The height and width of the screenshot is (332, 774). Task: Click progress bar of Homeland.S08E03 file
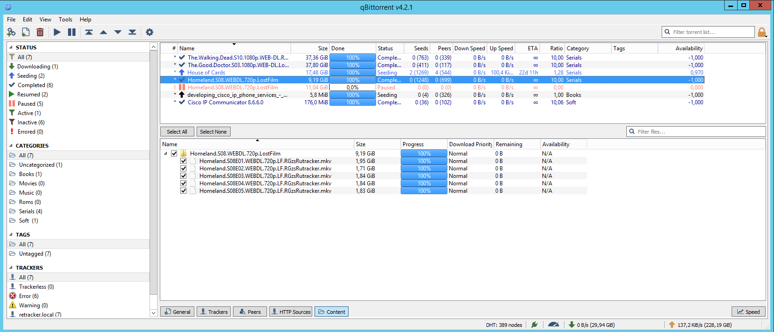(424, 176)
